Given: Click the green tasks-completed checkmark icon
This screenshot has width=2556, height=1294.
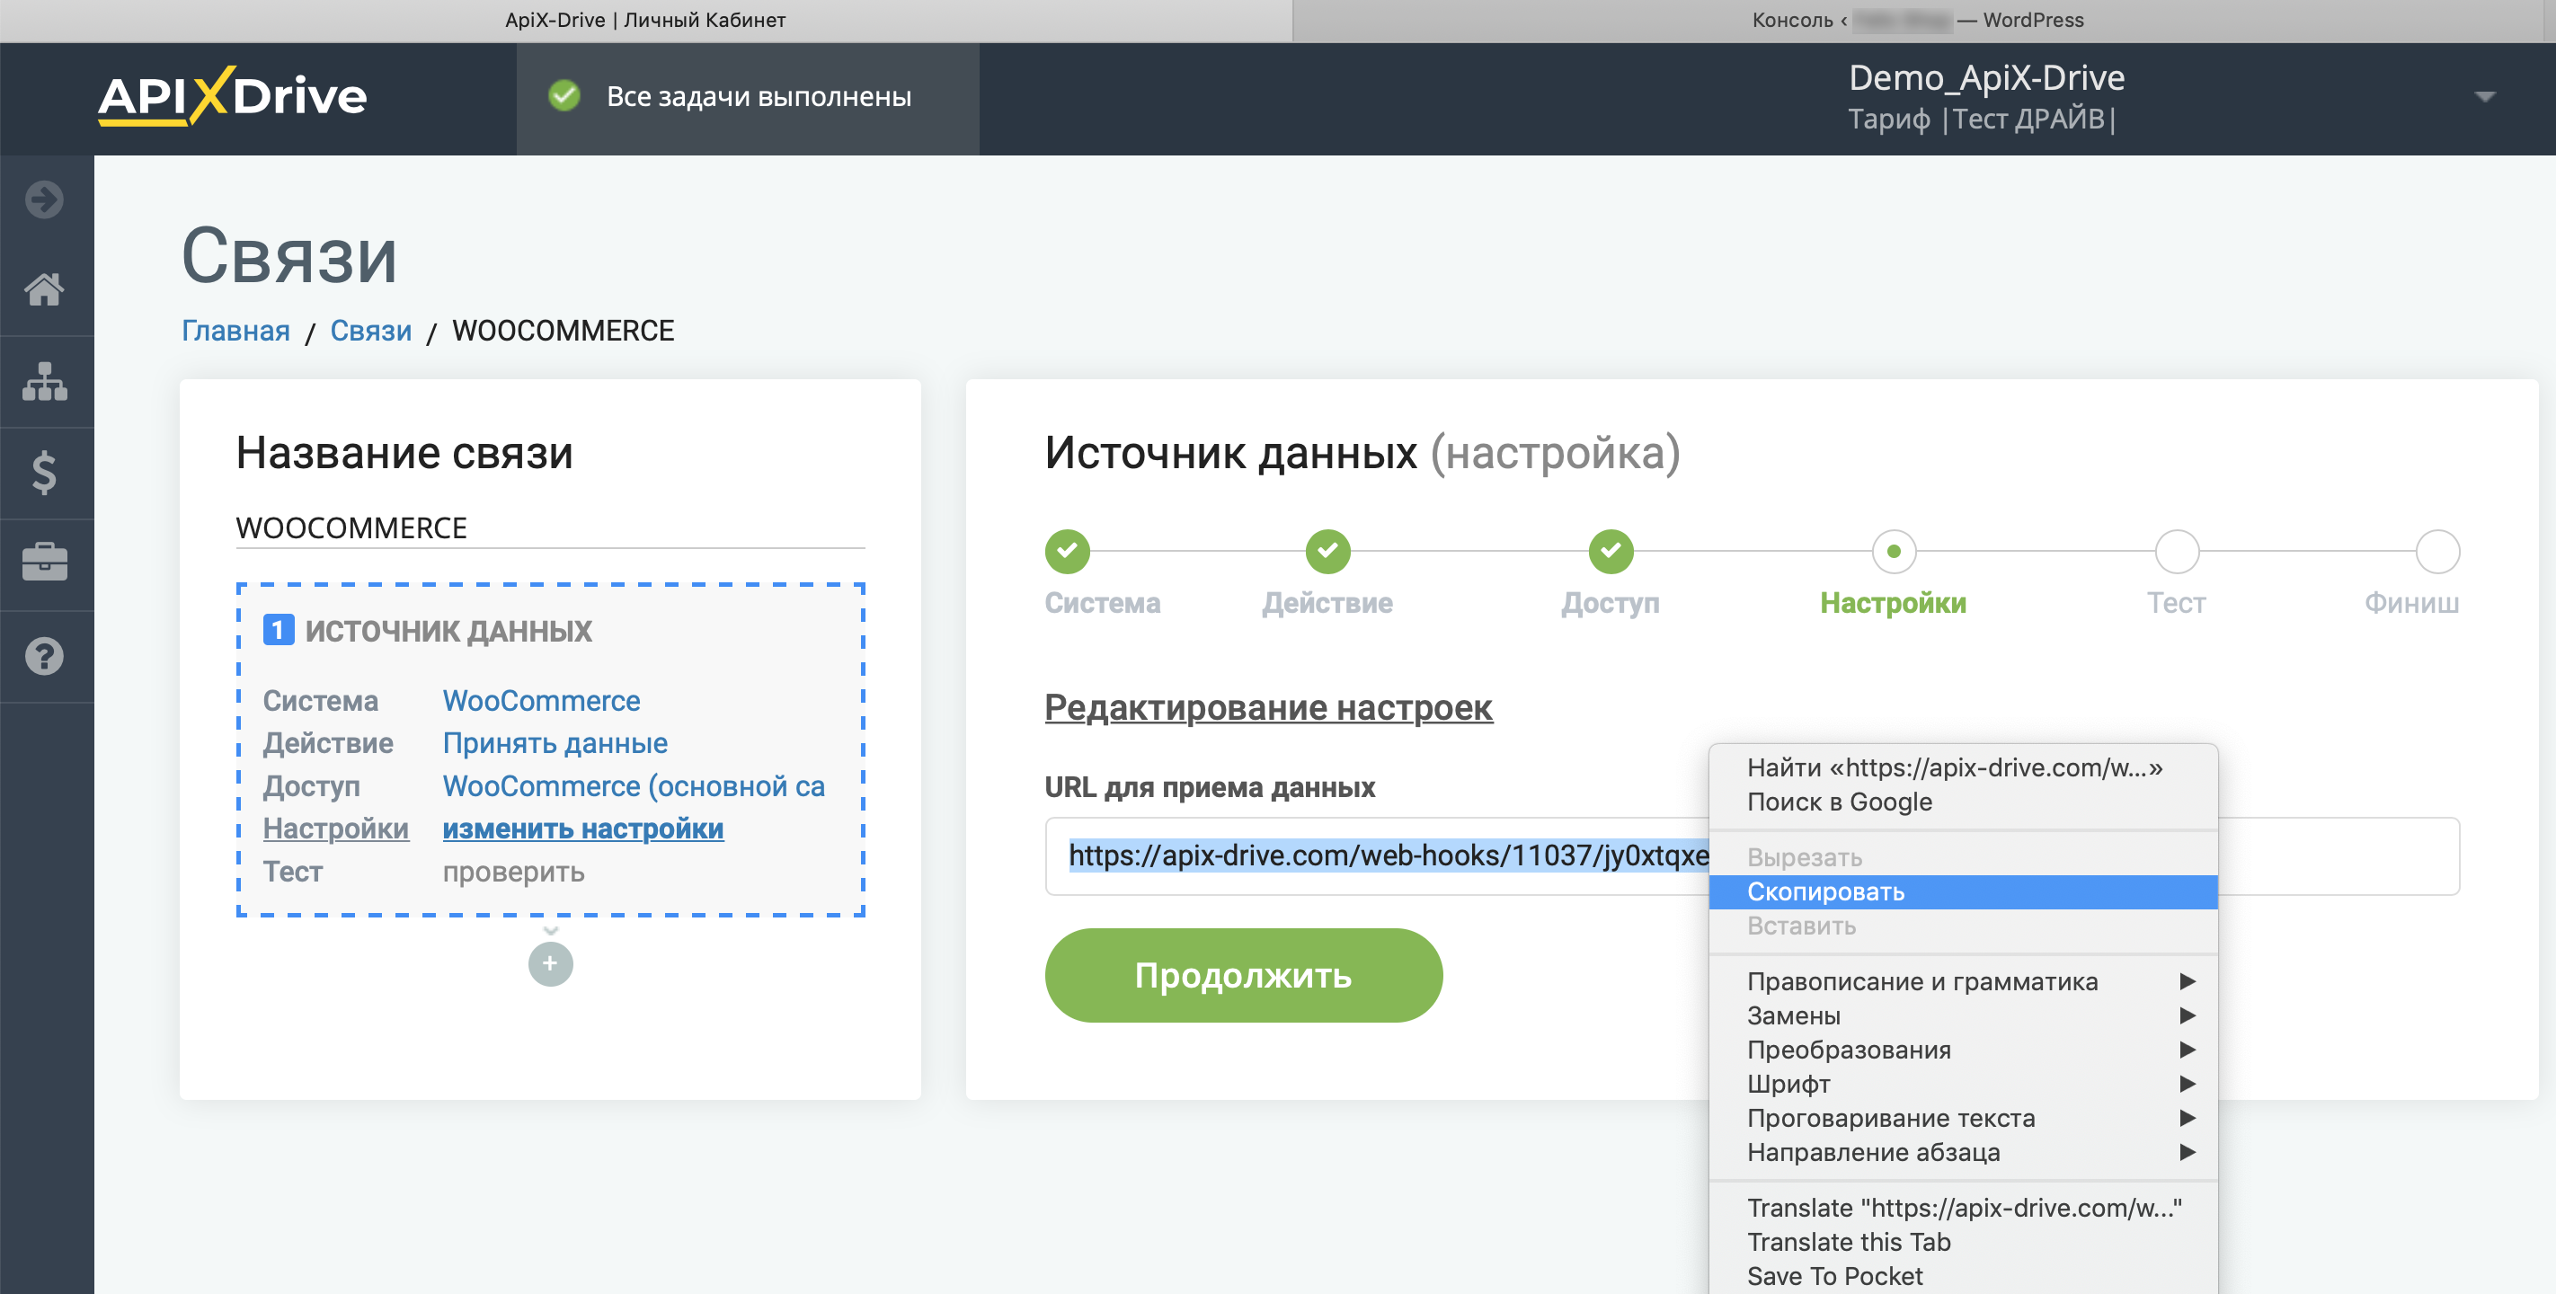Looking at the screenshot, I should click(564, 96).
